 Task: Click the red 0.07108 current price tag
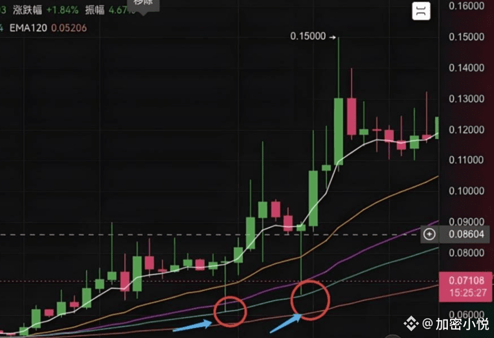click(466, 286)
